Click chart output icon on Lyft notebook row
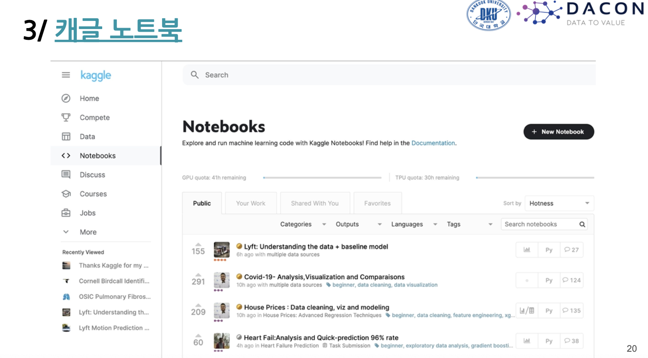The image size is (648, 358). click(527, 250)
